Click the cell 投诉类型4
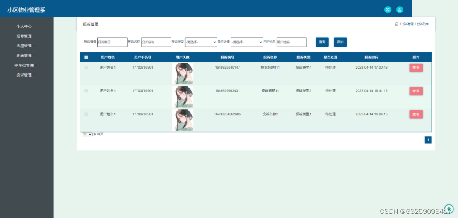The image size is (458, 218). pyautogui.click(x=304, y=68)
